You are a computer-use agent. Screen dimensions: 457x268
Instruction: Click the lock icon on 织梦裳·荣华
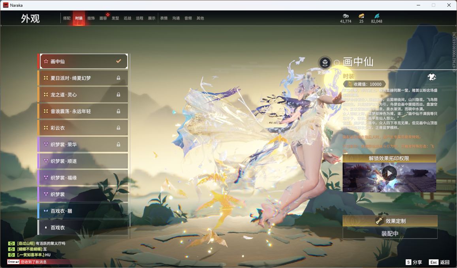(118, 144)
